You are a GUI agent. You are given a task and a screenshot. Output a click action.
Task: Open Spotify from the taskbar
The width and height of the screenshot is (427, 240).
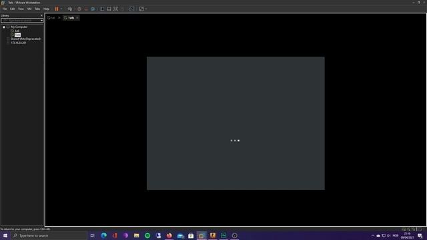[x=147, y=235]
